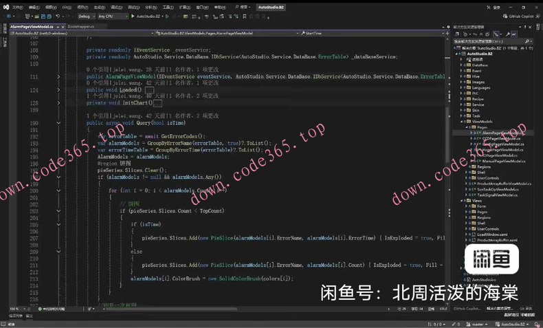The image size is (543, 328).
Task: Switch to the Bootstrapper.cs tab
Action: (81, 27)
